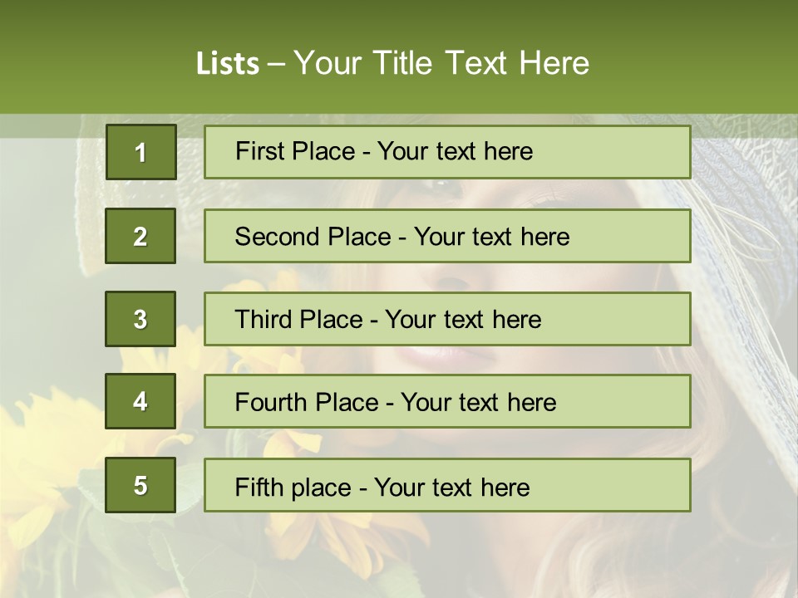Screen dimensions: 798x598
Task: Select the number 1 box
Action: [140, 152]
